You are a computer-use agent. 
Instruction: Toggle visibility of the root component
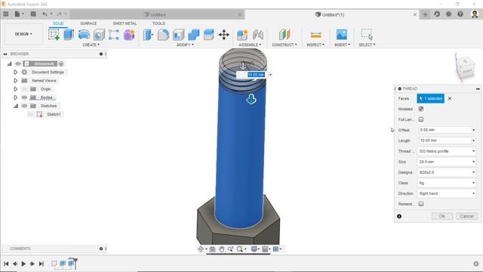pos(18,63)
